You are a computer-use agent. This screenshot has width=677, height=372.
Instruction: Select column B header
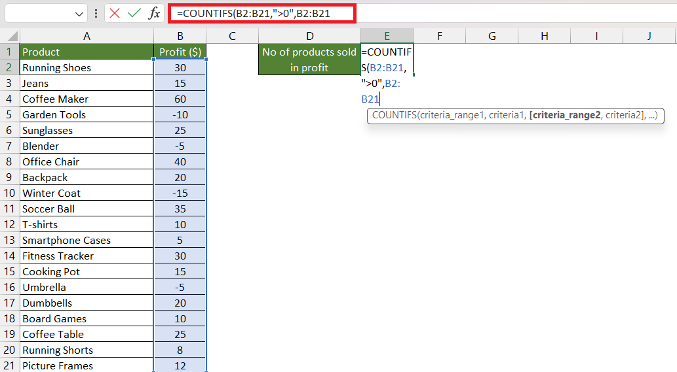coord(180,36)
